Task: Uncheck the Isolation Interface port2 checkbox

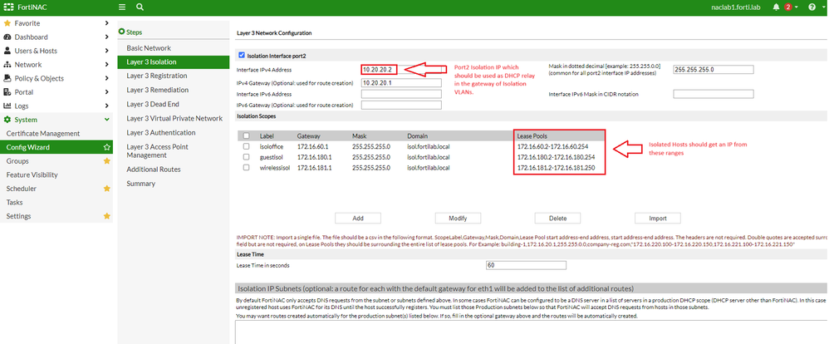Action: (242, 56)
